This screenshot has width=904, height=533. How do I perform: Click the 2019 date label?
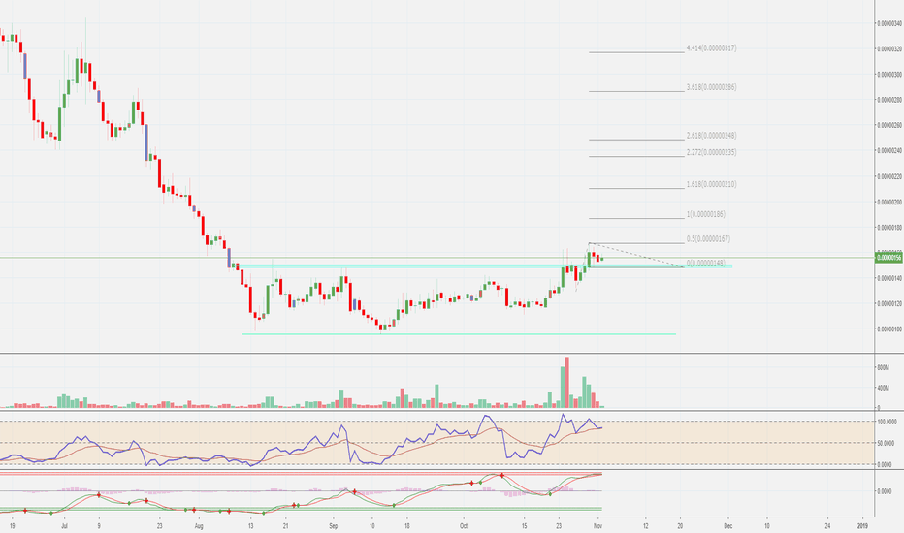[x=862, y=526]
